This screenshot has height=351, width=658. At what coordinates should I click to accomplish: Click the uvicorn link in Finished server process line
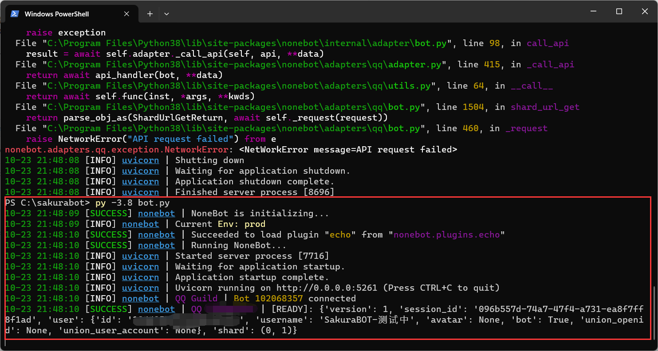click(x=140, y=192)
